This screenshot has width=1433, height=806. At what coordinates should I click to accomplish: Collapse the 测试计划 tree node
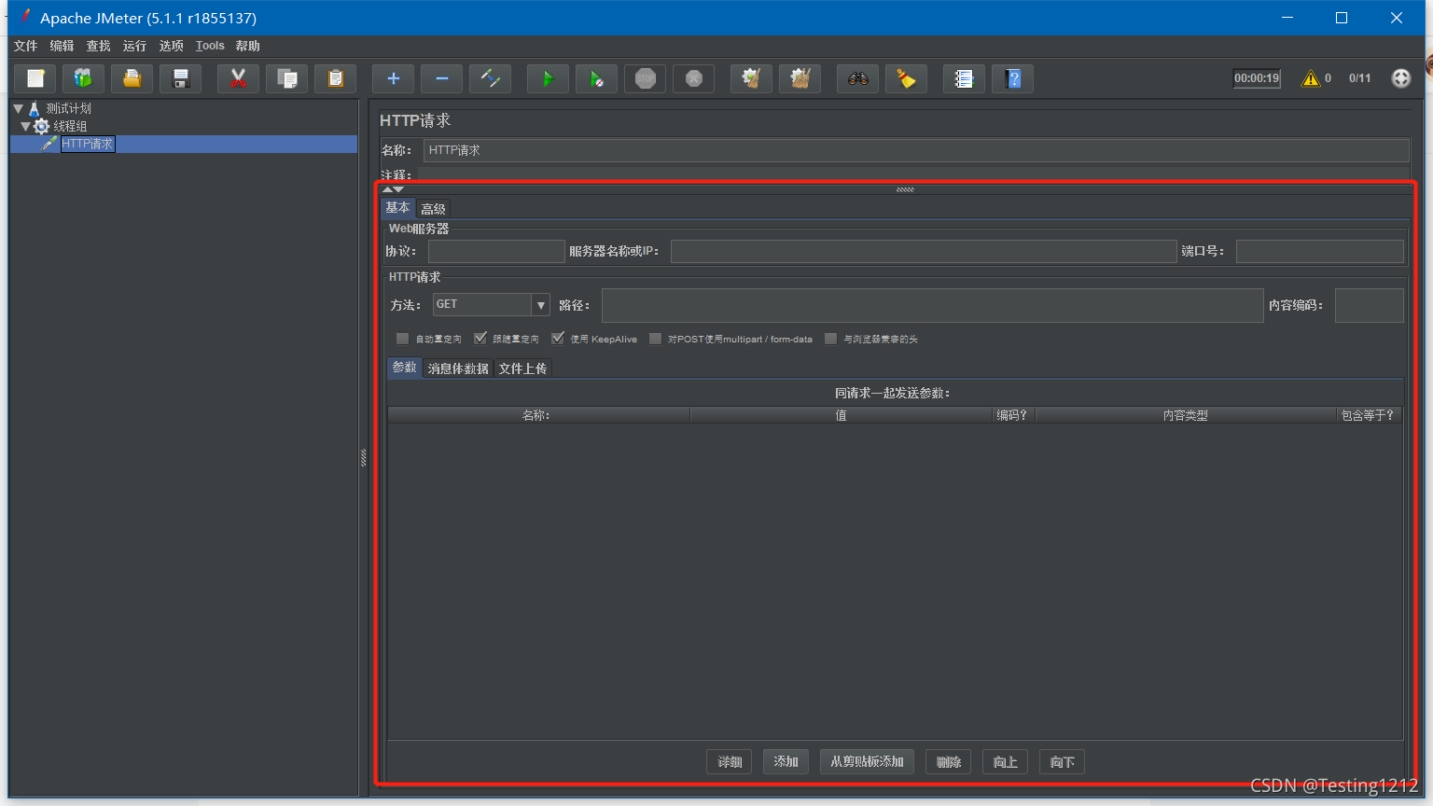click(x=18, y=108)
